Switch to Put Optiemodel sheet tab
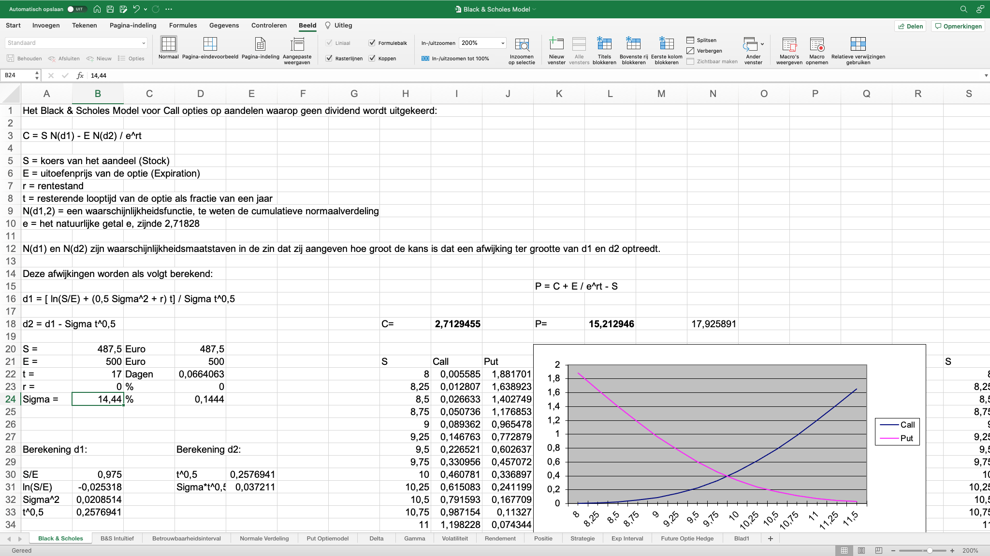990x556 pixels. [x=327, y=539]
